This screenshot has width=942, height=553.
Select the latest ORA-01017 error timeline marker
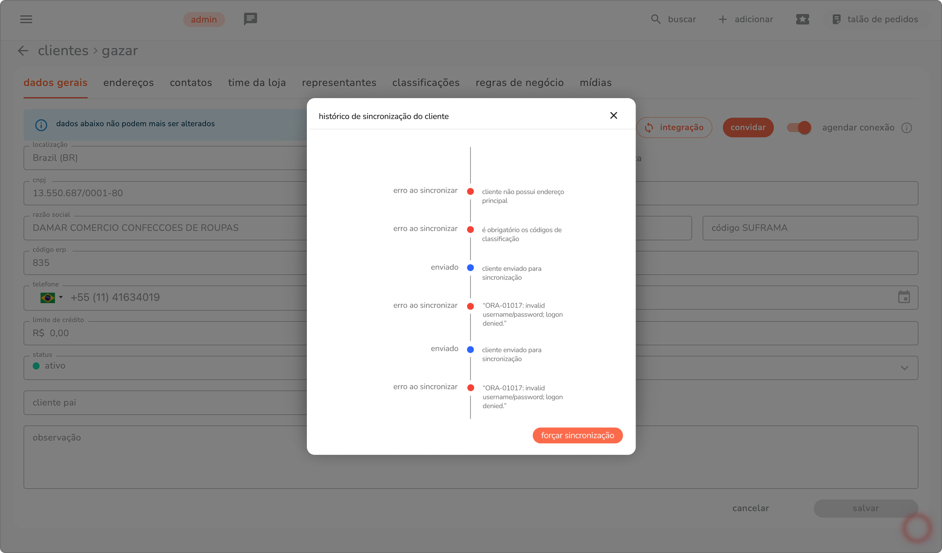[x=470, y=306]
